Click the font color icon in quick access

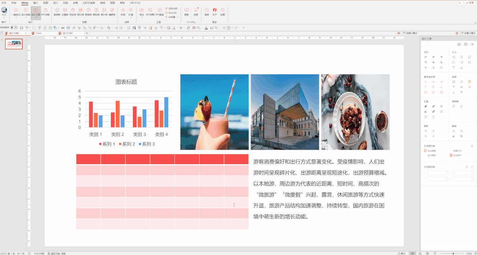[206, 28]
